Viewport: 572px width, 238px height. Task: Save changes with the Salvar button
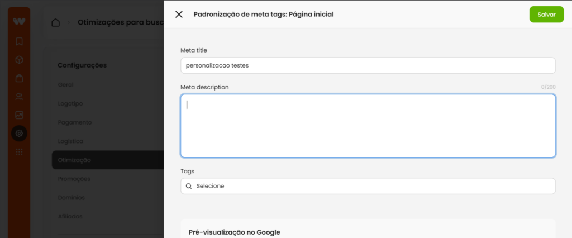pyautogui.click(x=546, y=15)
